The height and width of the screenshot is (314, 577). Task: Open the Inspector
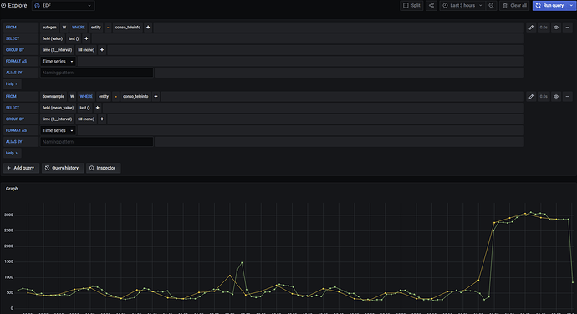pyautogui.click(x=103, y=168)
